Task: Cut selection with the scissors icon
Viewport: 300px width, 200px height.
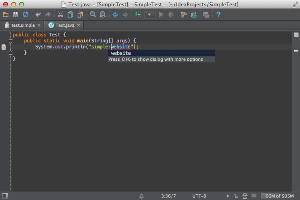Action: click(x=60, y=14)
